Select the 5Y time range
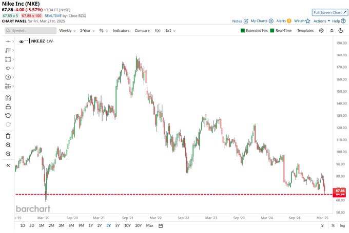The image size is (349, 233). coord(118,226)
